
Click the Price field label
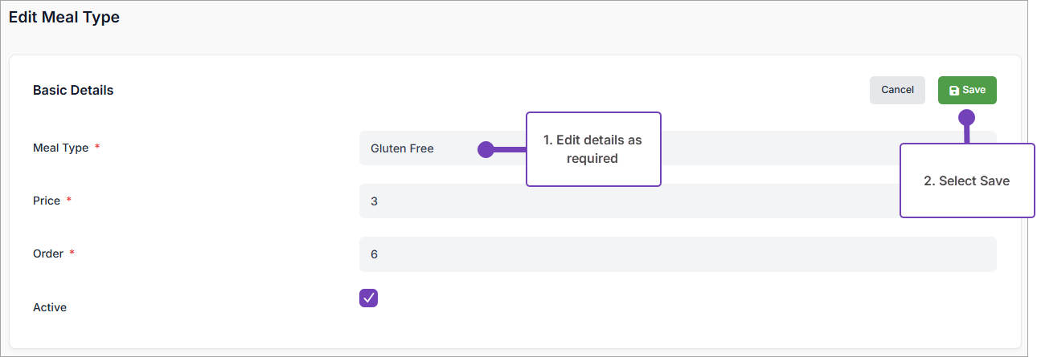pos(47,201)
